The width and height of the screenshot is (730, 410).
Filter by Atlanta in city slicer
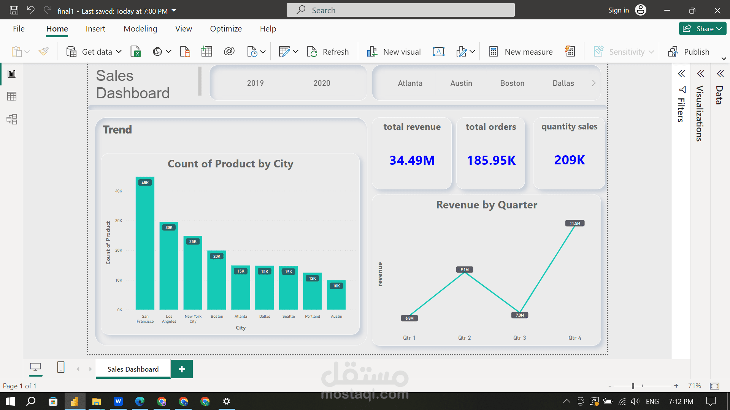point(410,83)
